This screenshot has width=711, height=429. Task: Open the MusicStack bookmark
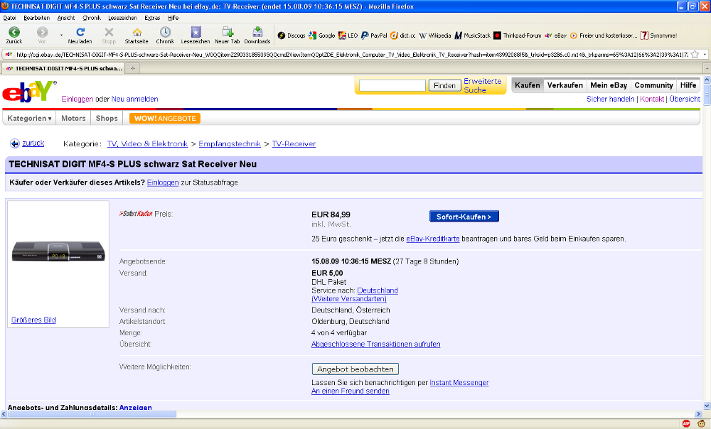(473, 36)
